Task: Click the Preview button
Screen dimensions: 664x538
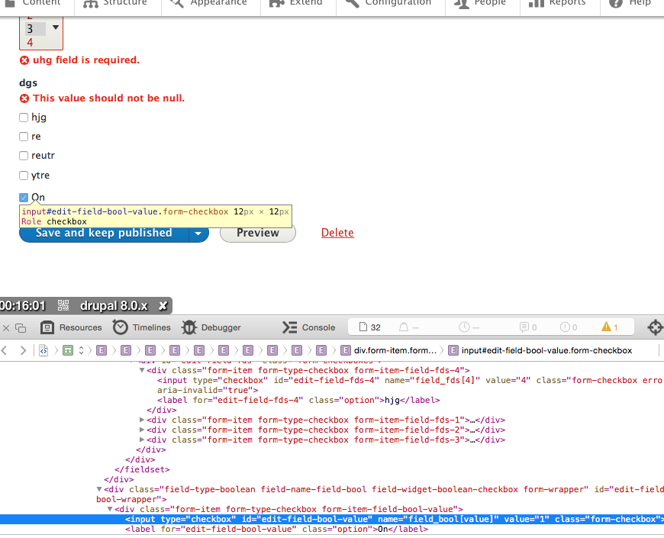Action: (257, 233)
